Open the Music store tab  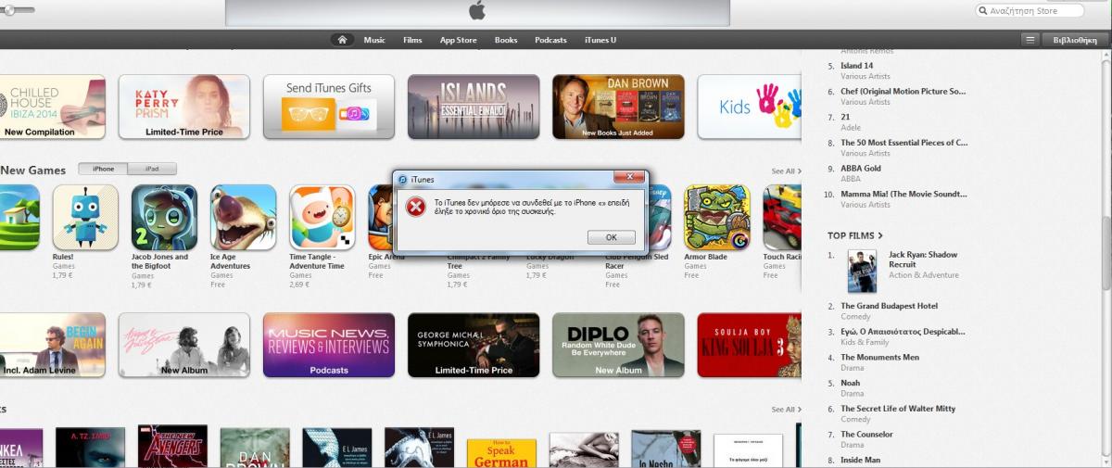point(374,40)
